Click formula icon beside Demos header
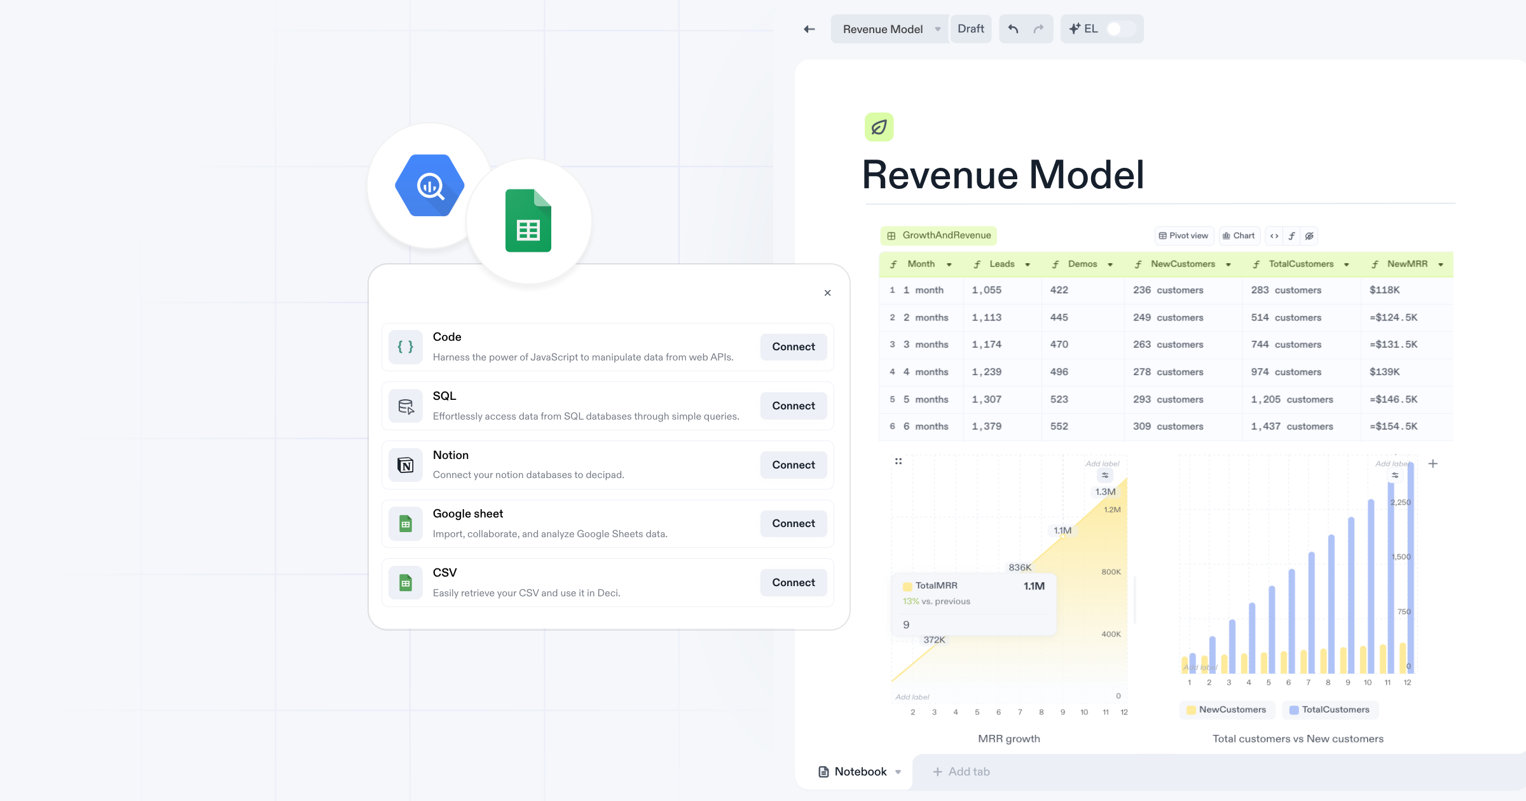 pyautogui.click(x=1055, y=264)
